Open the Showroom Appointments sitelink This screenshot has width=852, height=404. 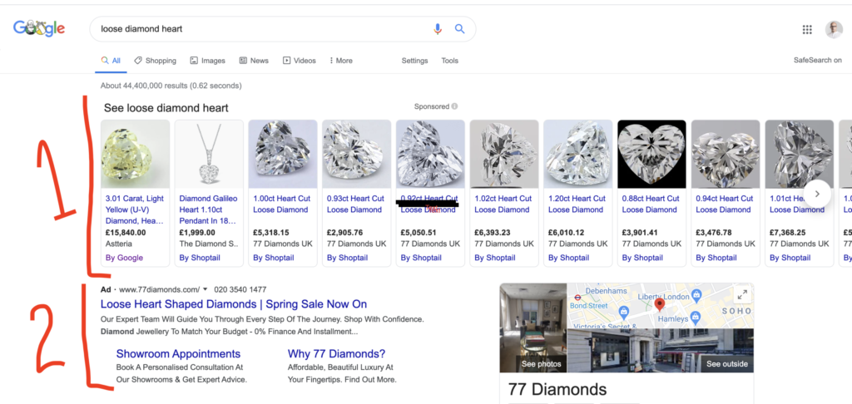178,354
